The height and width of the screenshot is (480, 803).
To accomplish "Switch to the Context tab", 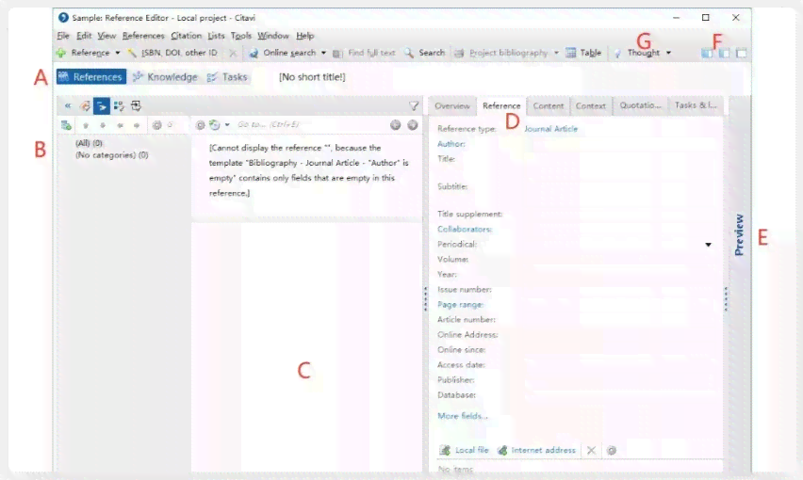I will 591,105.
